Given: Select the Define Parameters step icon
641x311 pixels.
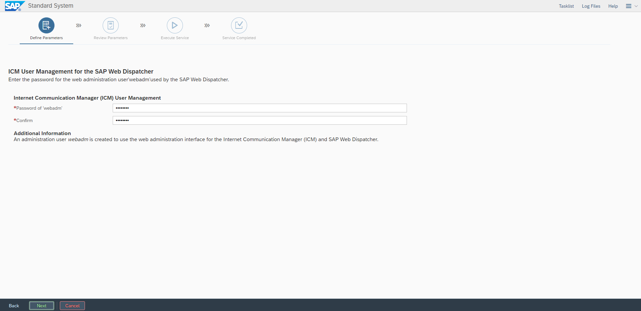Looking at the screenshot, I should (46, 25).
